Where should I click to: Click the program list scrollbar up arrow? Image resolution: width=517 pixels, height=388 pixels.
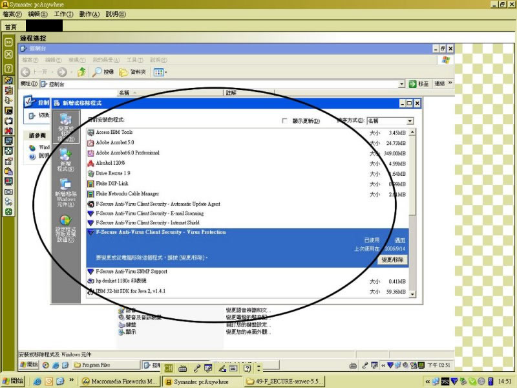point(412,133)
